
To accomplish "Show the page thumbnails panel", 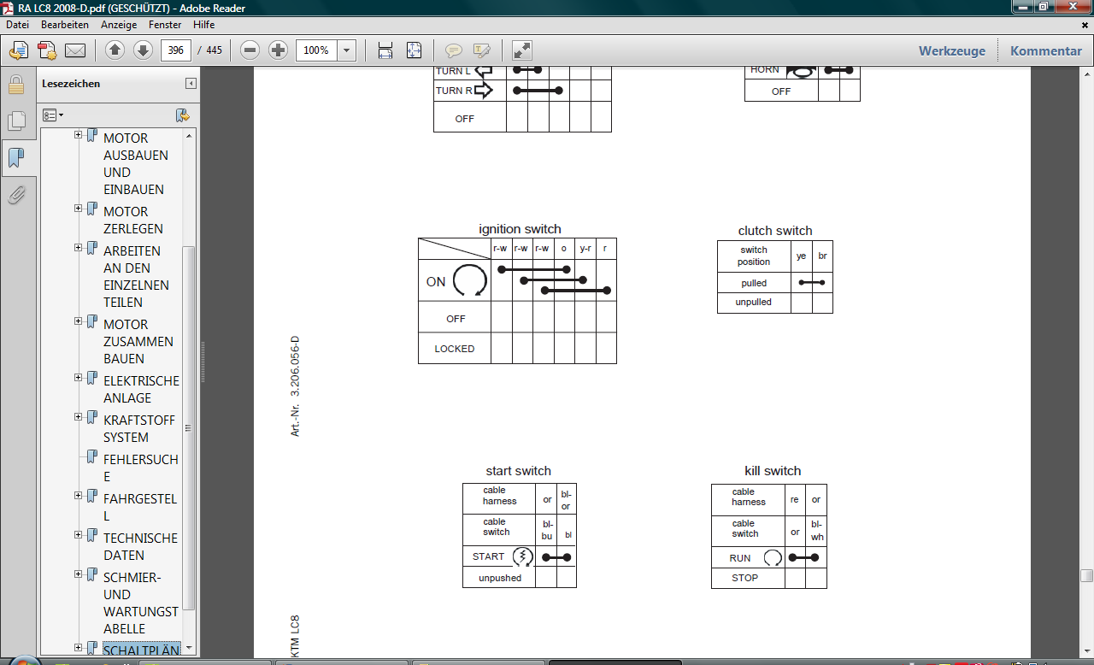I will coord(16,121).
